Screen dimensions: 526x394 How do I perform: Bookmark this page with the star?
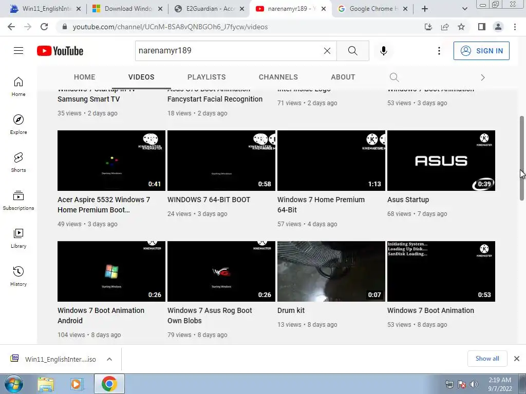pyautogui.click(x=461, y=27)
